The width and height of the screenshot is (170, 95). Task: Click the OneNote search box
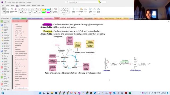[86, 2]
